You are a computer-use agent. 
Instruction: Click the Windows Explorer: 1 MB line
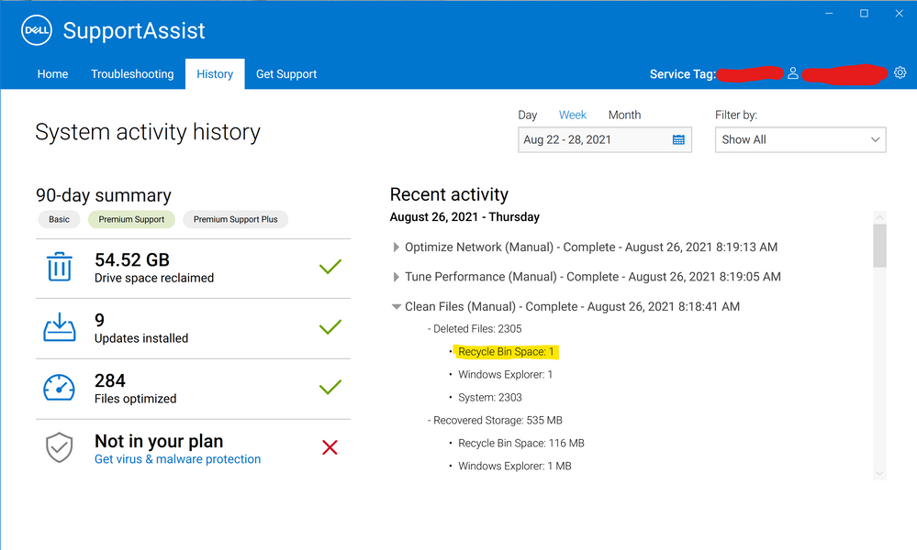click(x=515, y=466)
